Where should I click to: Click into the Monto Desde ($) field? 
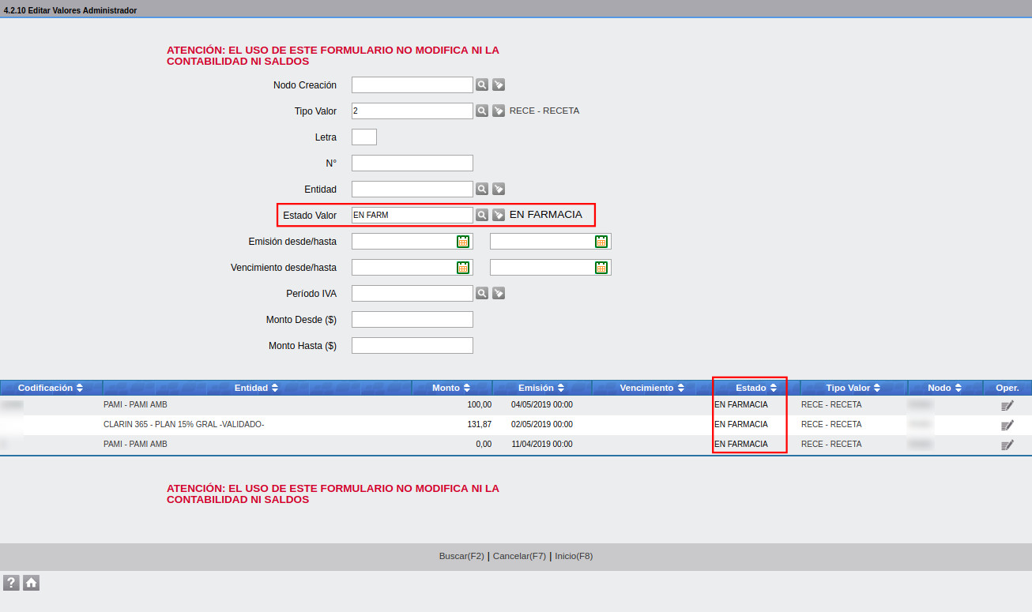coord(412,320)
